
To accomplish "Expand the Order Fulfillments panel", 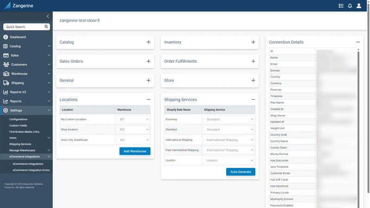I will point(253,61).
